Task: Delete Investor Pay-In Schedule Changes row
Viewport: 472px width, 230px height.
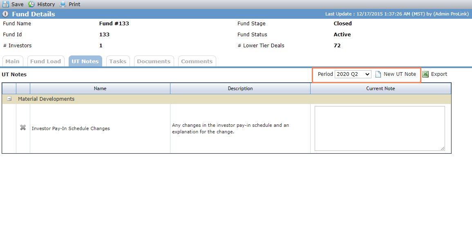Action: (x=23, y=128)
